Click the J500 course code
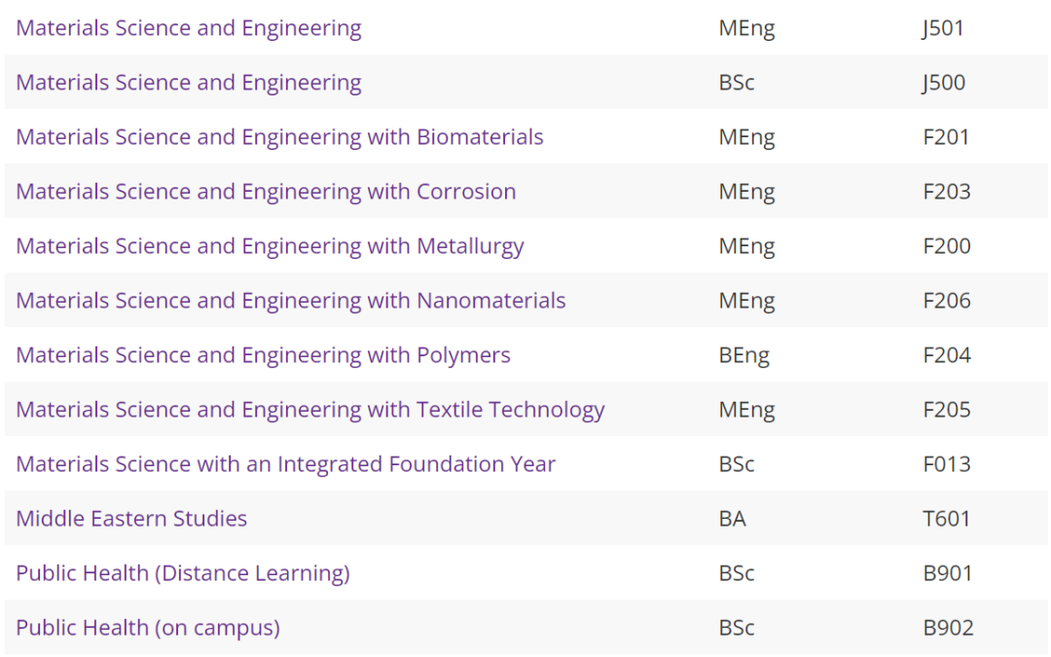The width and height of the screenshot is (1051, 657). [943, 83]
